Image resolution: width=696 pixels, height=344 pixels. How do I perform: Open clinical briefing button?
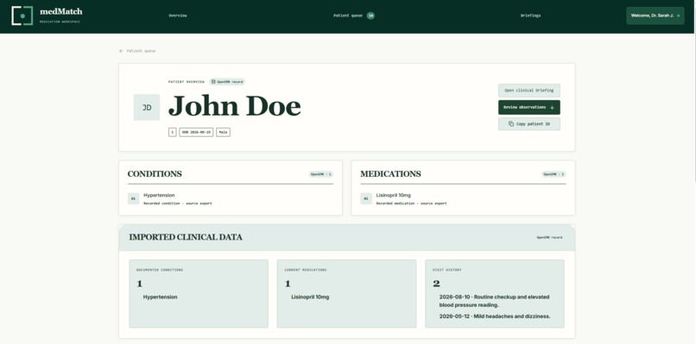pos(529,91)
